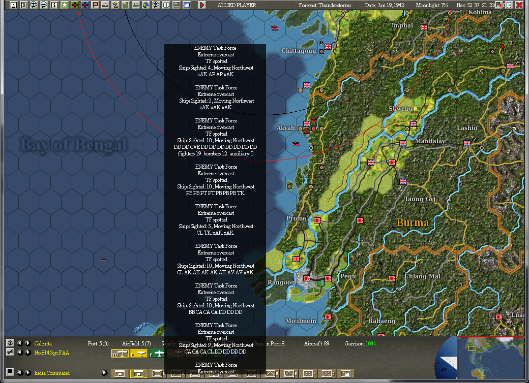The image size is (529, 383).
Task: Go to next command after India Command
Action: coord(28,372)
